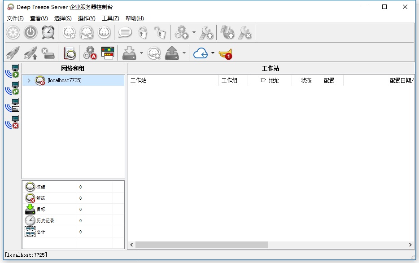Click the horizontal scrollbar thumb

[x=202, y=245]
